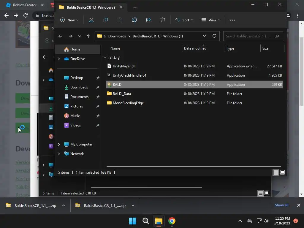Collapse the Today group

[x=105, y=58]
